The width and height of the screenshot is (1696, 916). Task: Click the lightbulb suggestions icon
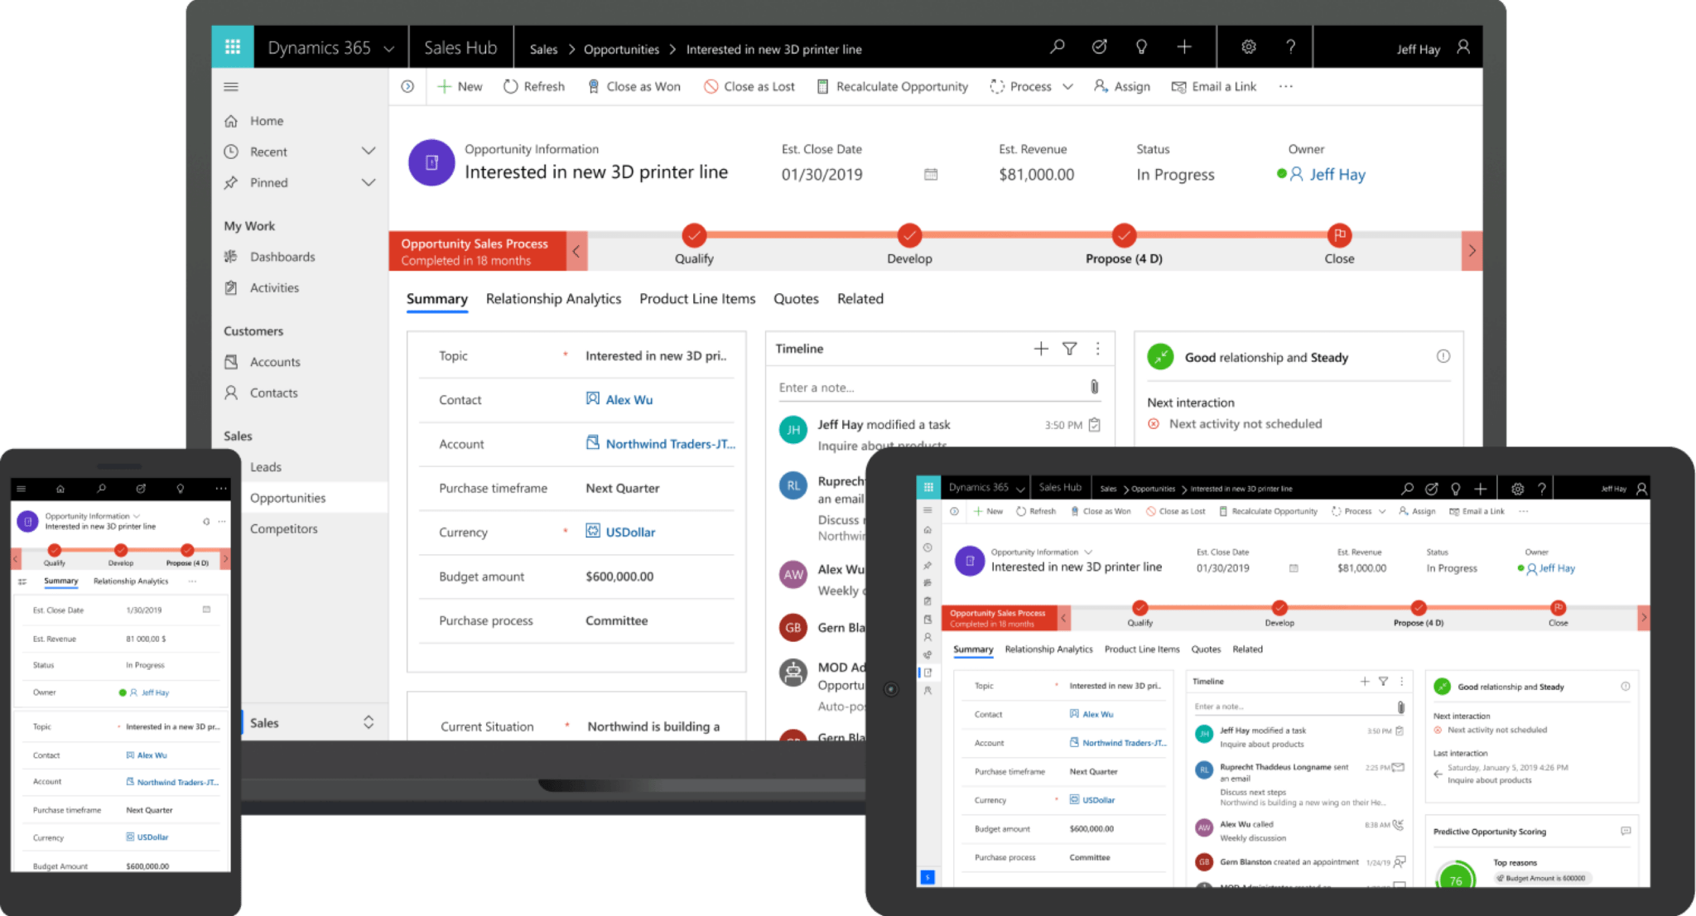coord(1141,47)
